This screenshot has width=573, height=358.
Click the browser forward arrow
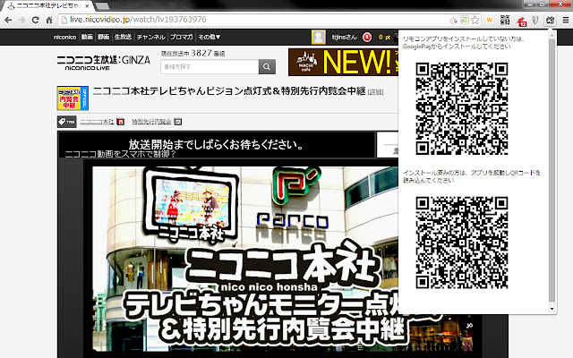point(21,20)
